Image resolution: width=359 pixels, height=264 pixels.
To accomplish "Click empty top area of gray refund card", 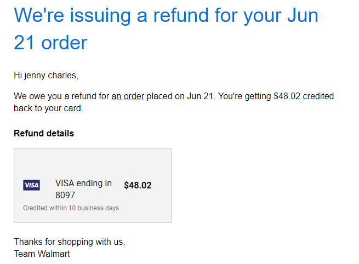I will point(93,163).
